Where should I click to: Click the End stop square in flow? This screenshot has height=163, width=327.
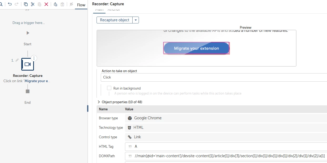(x=28, y=91)
